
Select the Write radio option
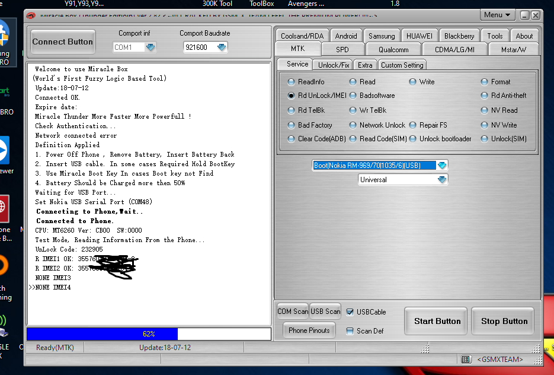[x=412, y=82]
